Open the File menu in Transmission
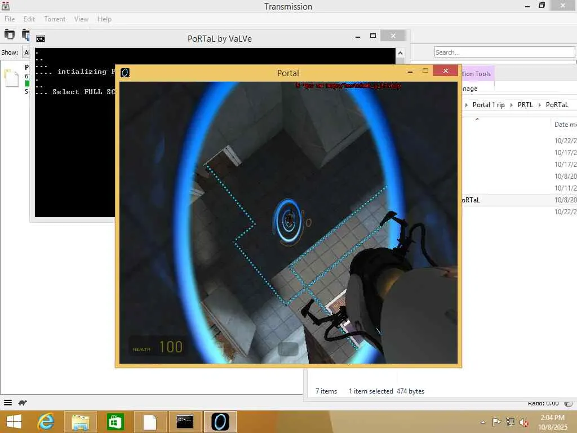 pos(10,19)
